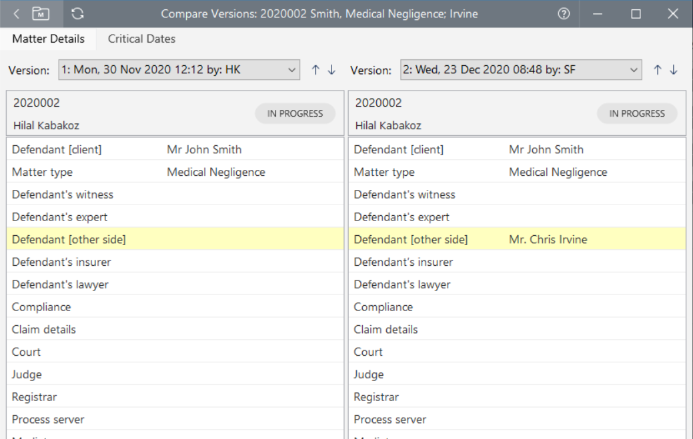
Task: Switch to the Critical Dates tab
Action: point(141,39)
